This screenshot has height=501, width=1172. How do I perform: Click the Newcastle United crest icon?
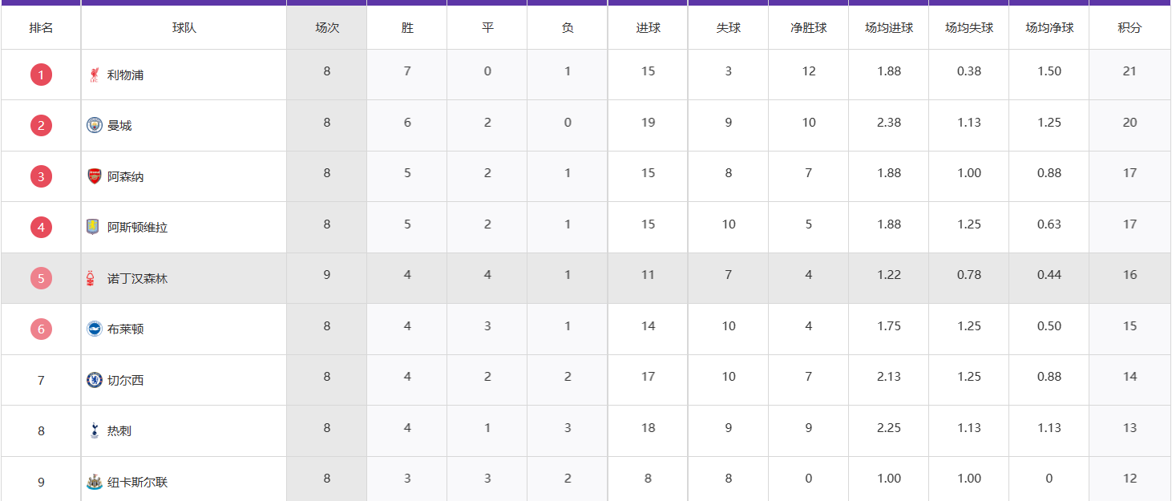95,482
